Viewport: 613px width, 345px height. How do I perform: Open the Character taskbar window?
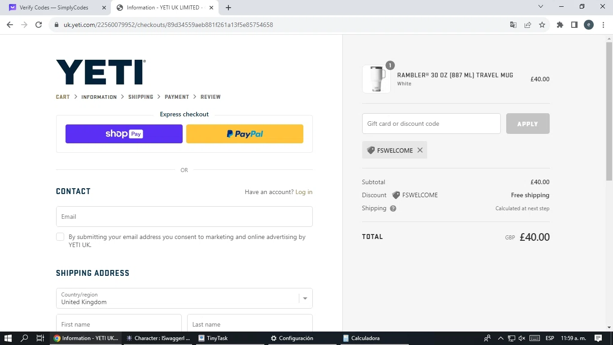click(x=158, y=338)
